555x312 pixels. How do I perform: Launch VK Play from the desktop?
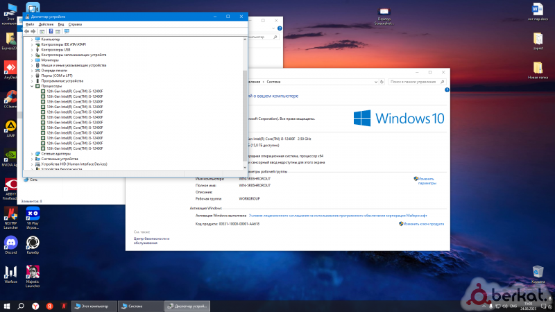pos(32,213)
